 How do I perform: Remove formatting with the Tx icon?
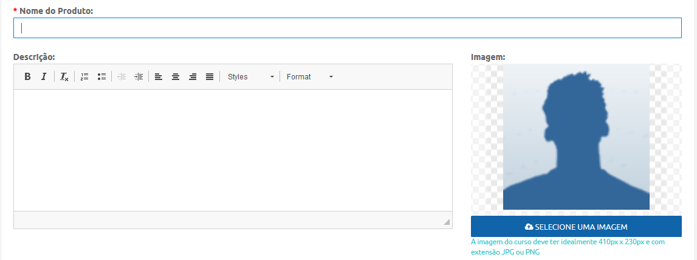click(64, 77)
